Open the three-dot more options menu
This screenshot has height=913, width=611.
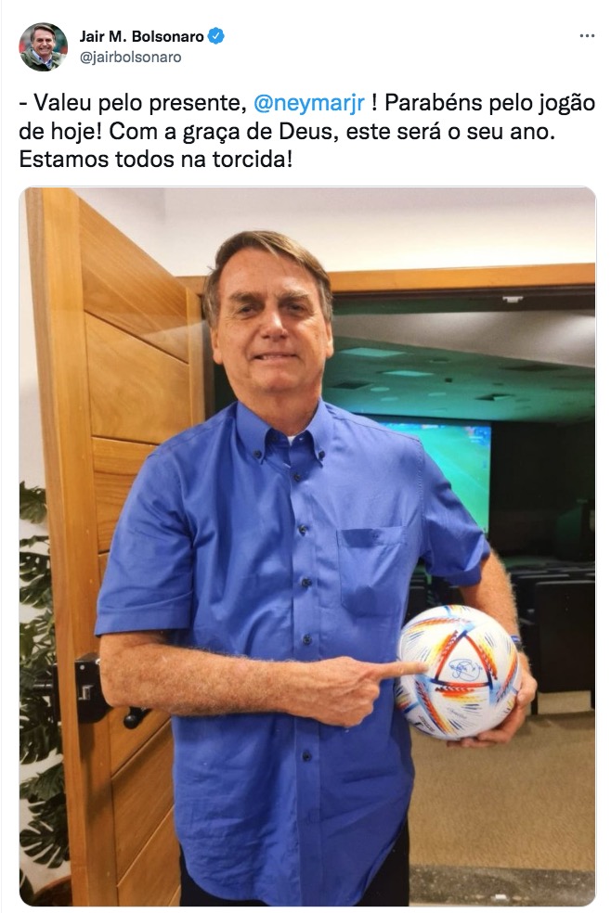click(x=587, y=36)
